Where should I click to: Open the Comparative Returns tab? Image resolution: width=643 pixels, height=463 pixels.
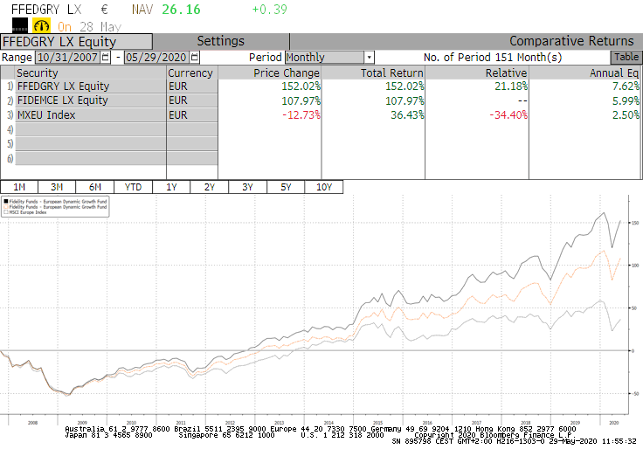(x=571, y=41)
